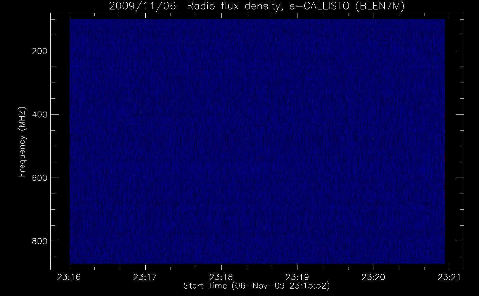Click the plot title 2009/11/06 Radio flux density
The height and width of the screenshot is (296, 479).
coord(256,6)
